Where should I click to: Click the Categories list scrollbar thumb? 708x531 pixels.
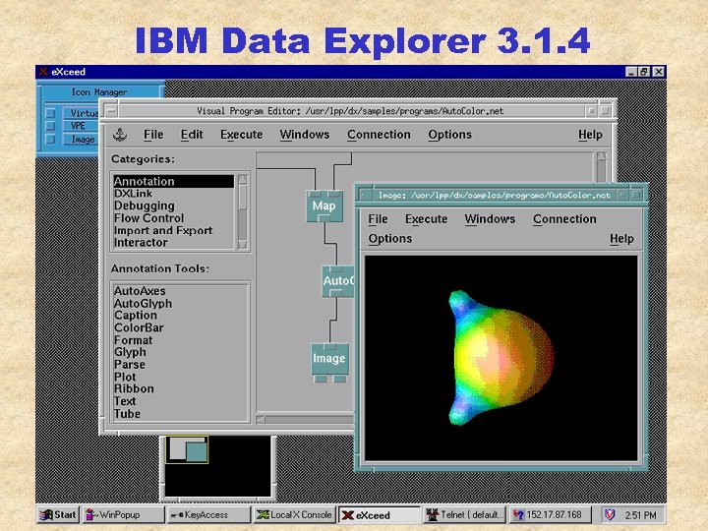243,198
